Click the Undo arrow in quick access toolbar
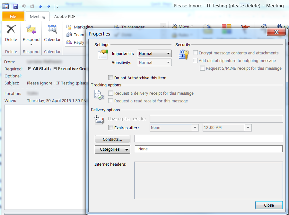Viewport: 289px width, 215px height. click(23, 6)
